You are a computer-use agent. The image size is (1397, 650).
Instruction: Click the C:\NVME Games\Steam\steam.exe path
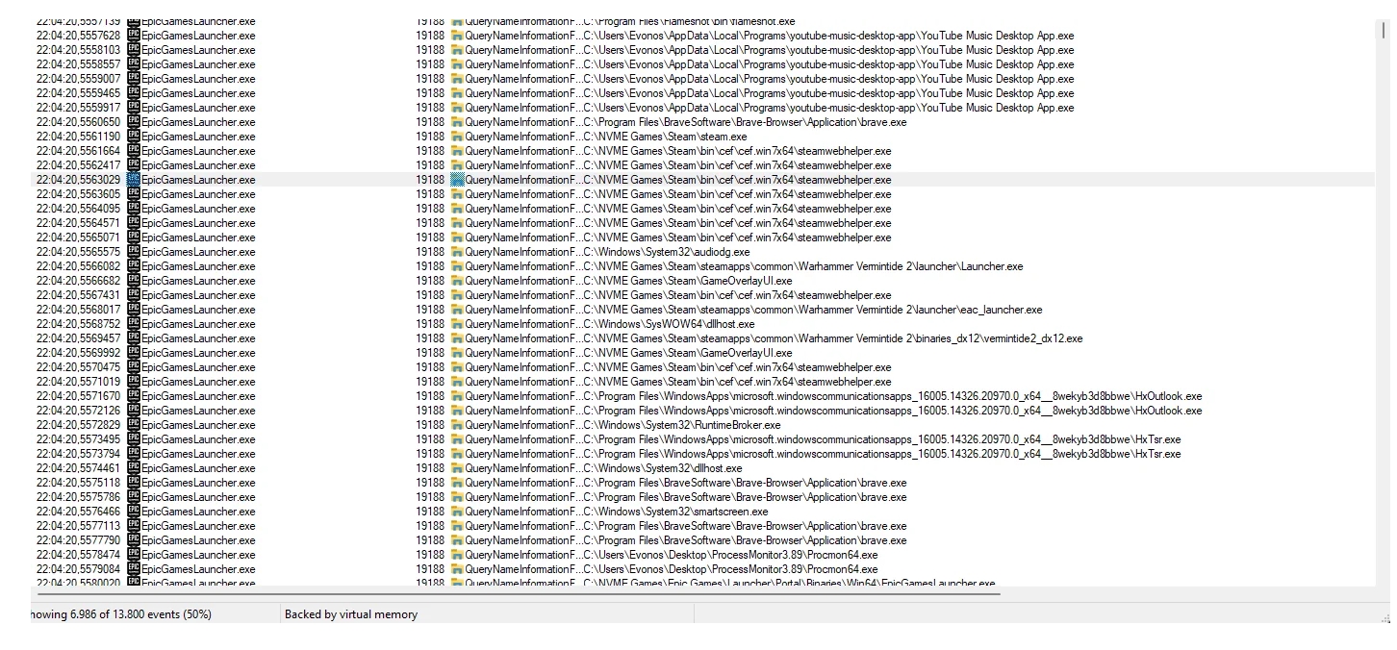click(x=665, y=137)
